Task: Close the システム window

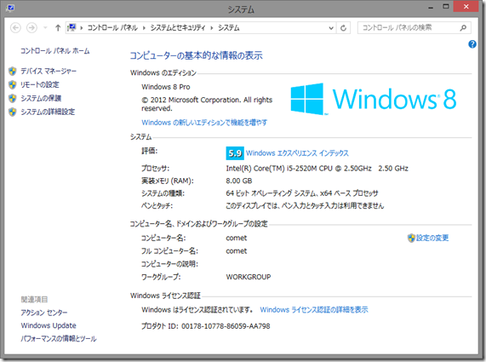Action: click(x=466, y=7)
